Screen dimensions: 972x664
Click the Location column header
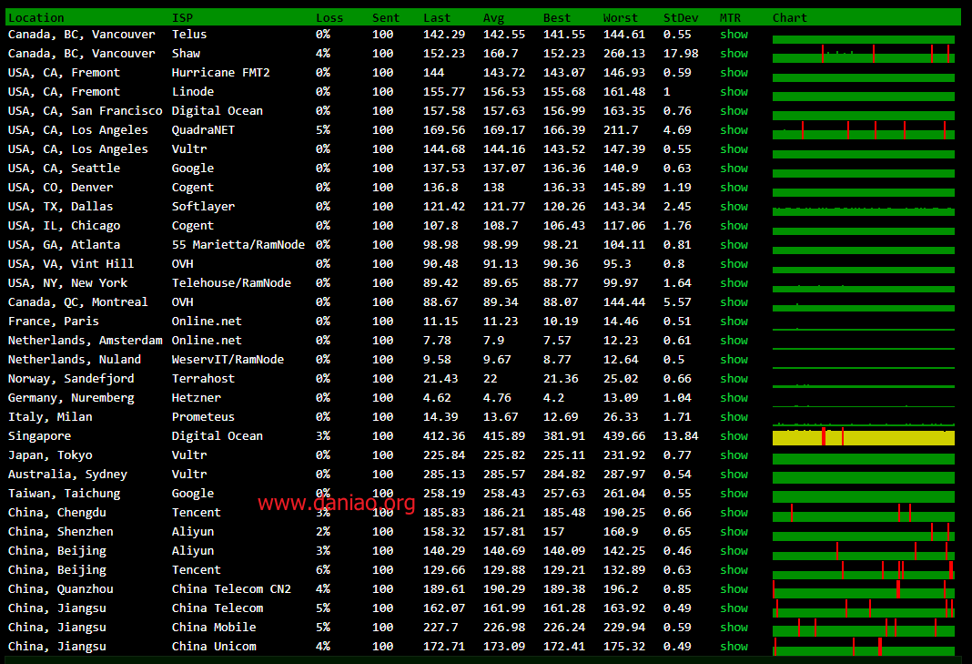(x=36, y=18)
